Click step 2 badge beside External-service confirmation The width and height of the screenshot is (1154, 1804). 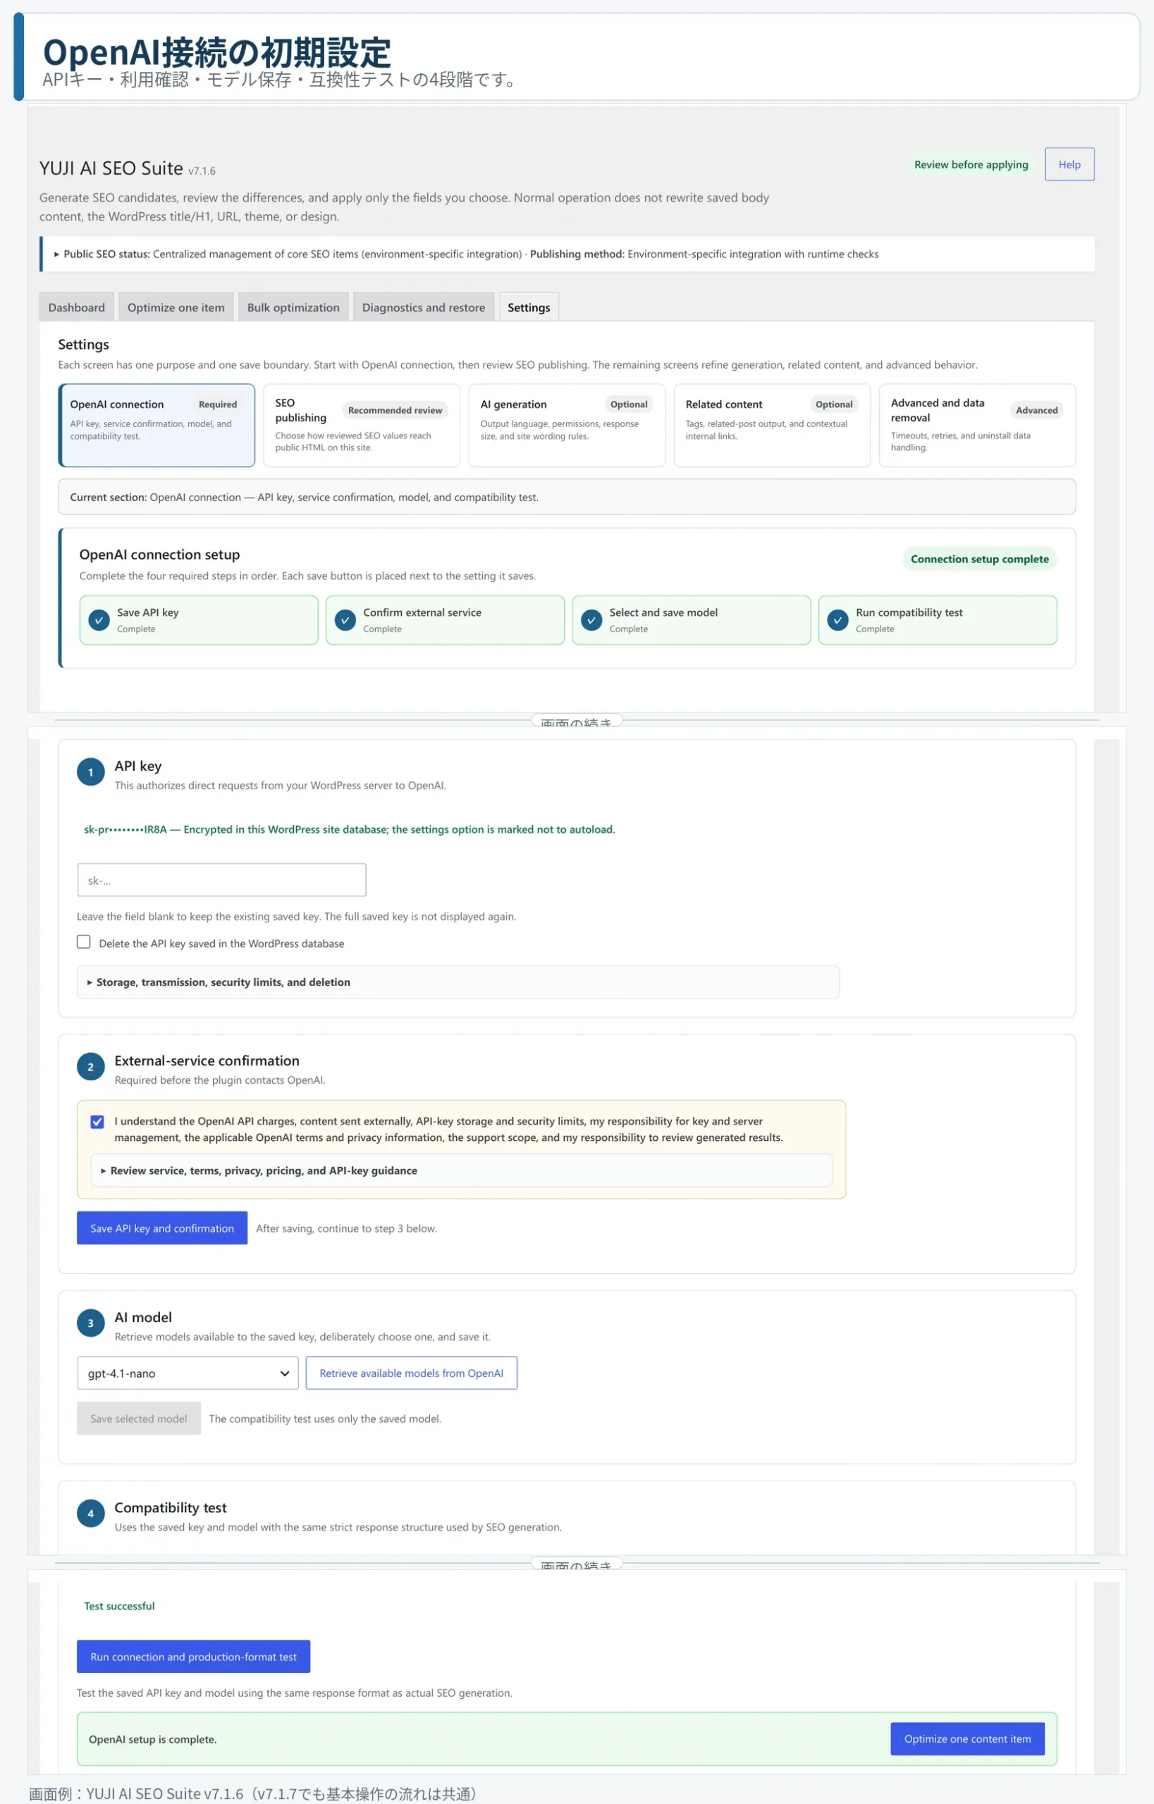91,1068
